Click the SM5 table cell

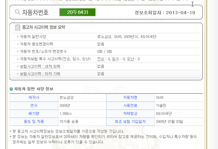coord(178,98)
